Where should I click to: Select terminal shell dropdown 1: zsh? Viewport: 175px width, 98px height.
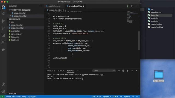coord(104,71)
